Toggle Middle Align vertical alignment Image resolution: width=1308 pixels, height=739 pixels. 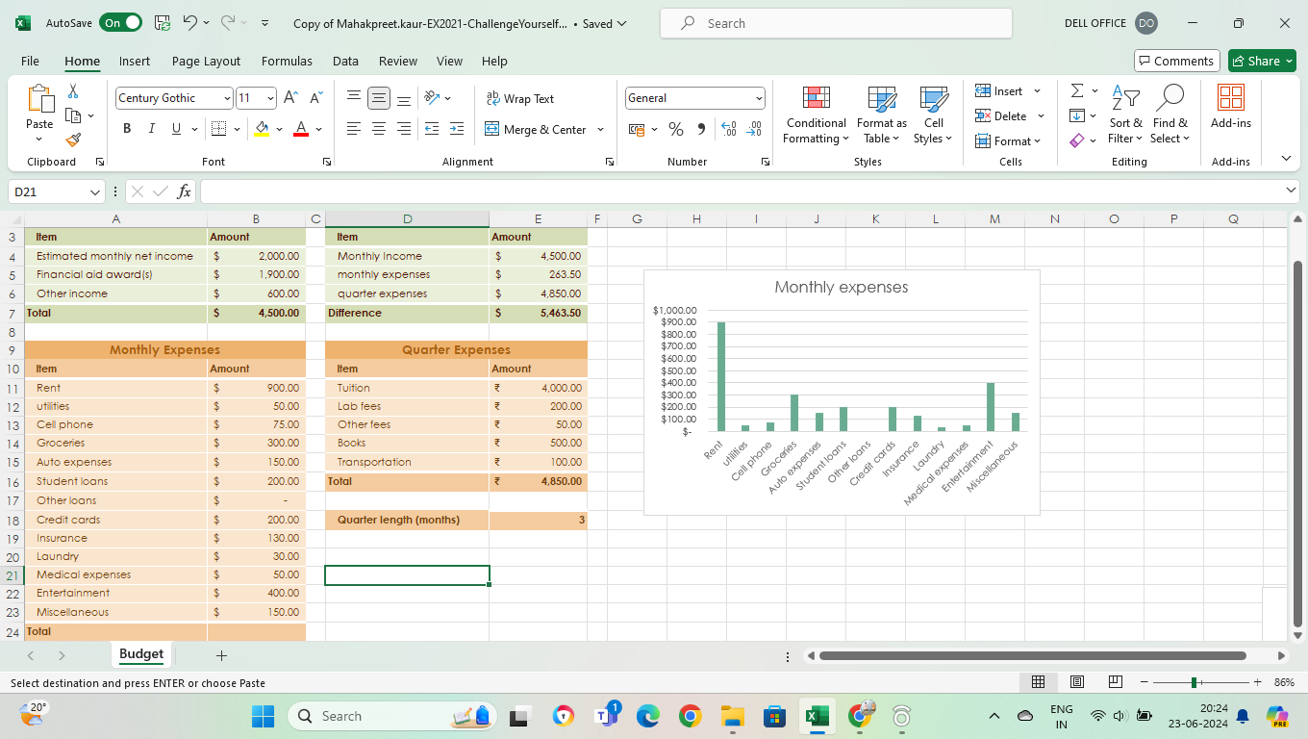point(379,98)
